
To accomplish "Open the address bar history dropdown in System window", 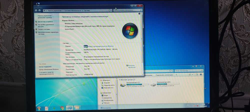I will [108, 10].
